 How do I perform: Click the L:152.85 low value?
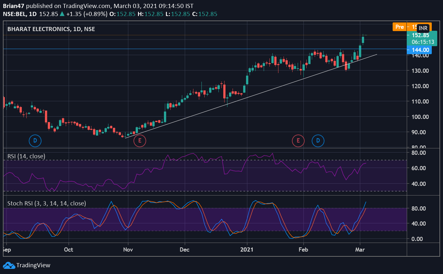point(178,14)
